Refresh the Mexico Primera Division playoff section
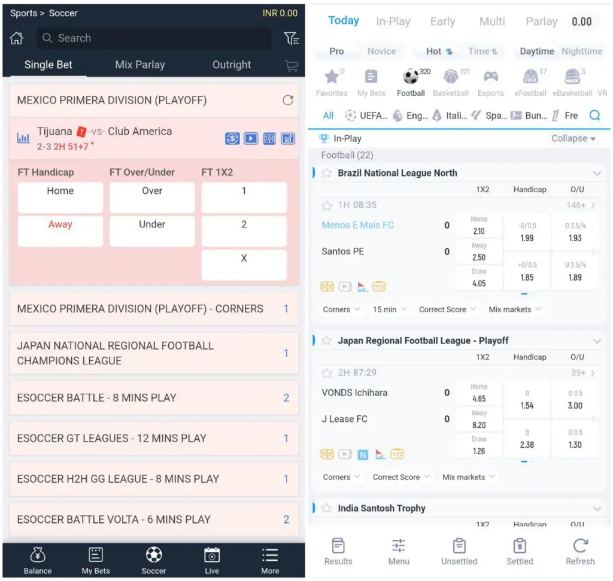The height and width of the screenshot is (581, 613). click(288, 101)
